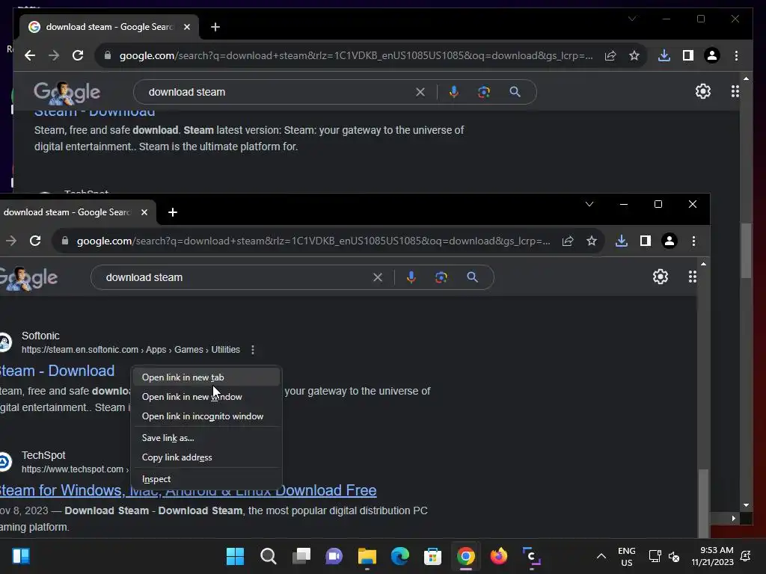Open Task View on taskbar
Screen dimensions: 766x574
pyautogui.click(x=301, y=556)
